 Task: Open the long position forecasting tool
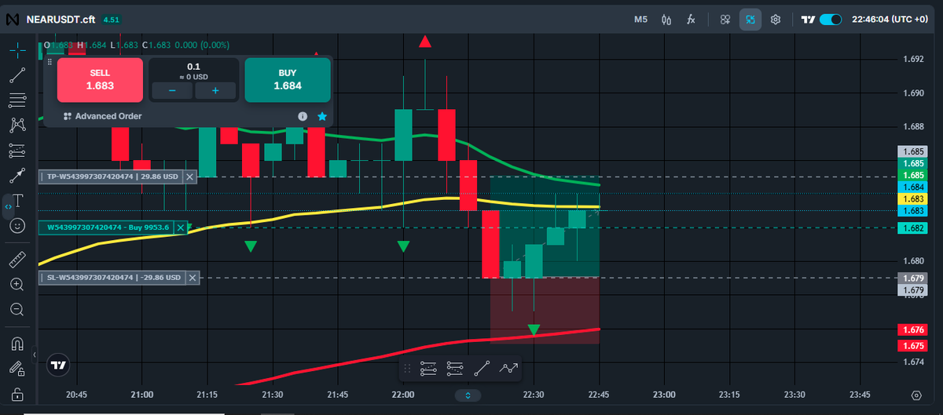tap(17, 150)
